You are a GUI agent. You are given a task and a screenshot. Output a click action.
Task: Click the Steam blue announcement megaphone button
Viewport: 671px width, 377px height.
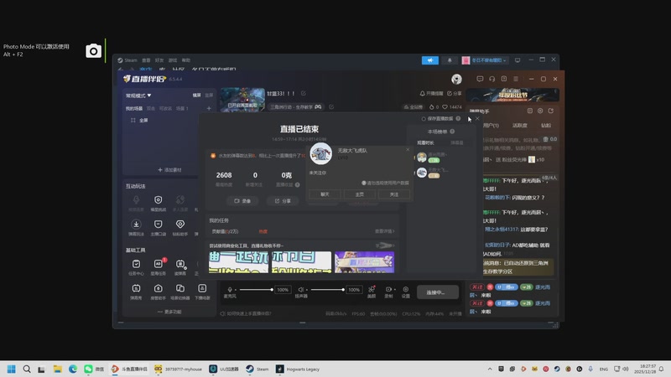430,60
